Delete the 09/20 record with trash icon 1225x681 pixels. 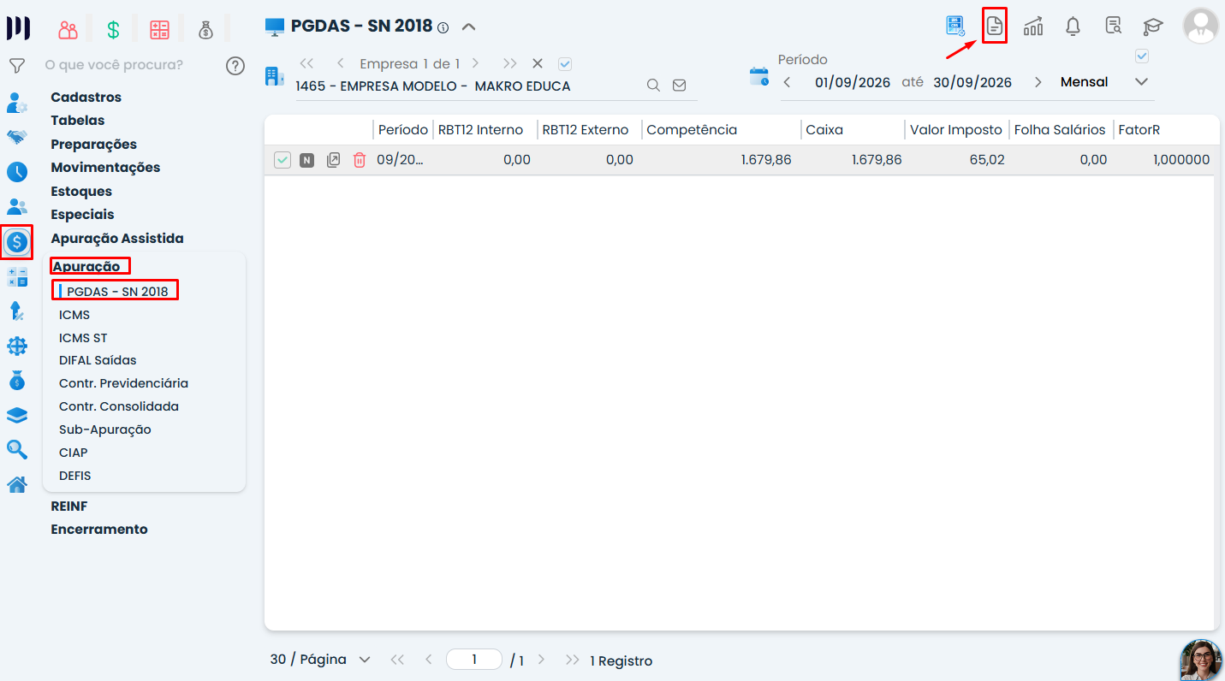360,160
